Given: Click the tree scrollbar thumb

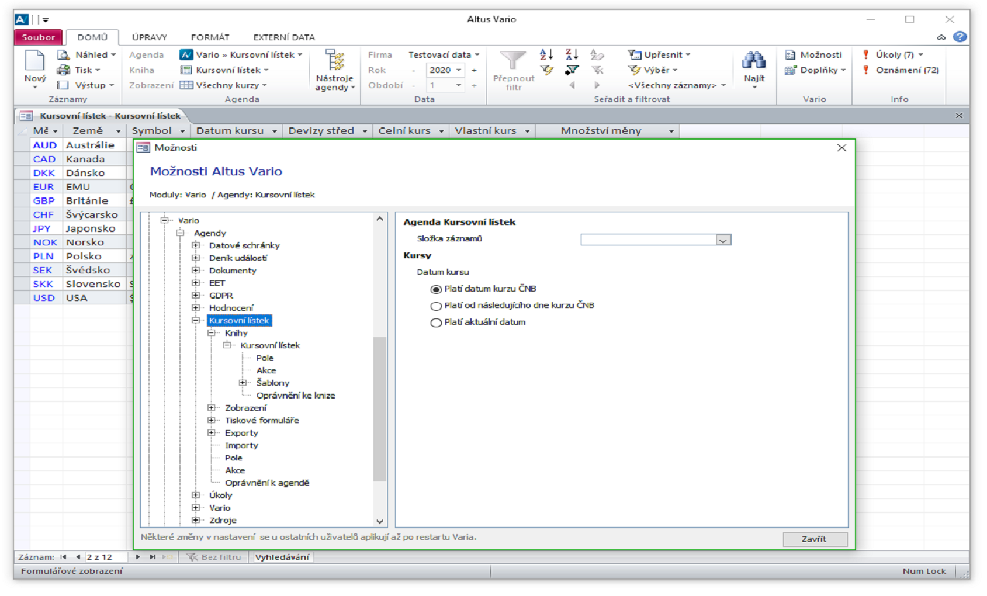Looking at the screenshot, I should coord(380,409).
